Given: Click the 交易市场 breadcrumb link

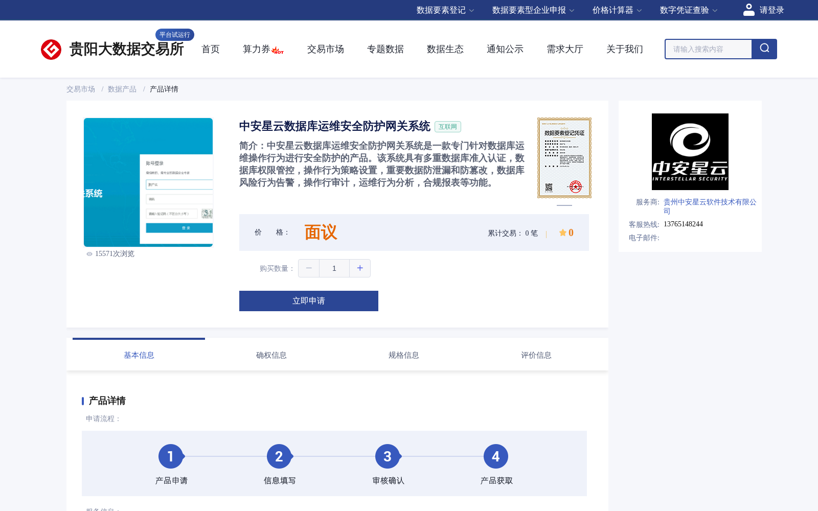Looking at the screenshot, I should (81, 89).
